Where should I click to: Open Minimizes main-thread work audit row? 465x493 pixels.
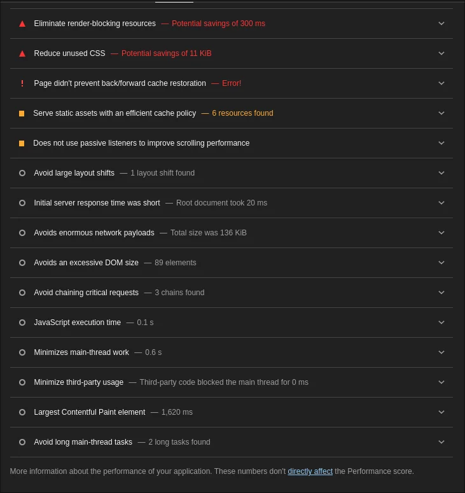coord(232,352)
